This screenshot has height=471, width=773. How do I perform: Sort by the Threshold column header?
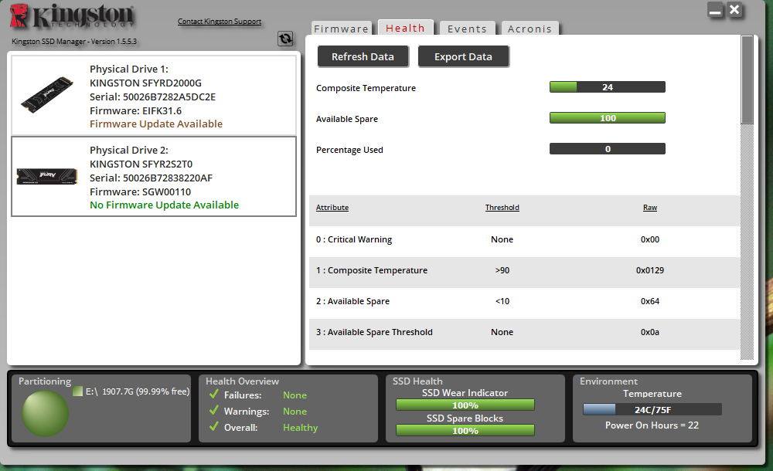502,208
